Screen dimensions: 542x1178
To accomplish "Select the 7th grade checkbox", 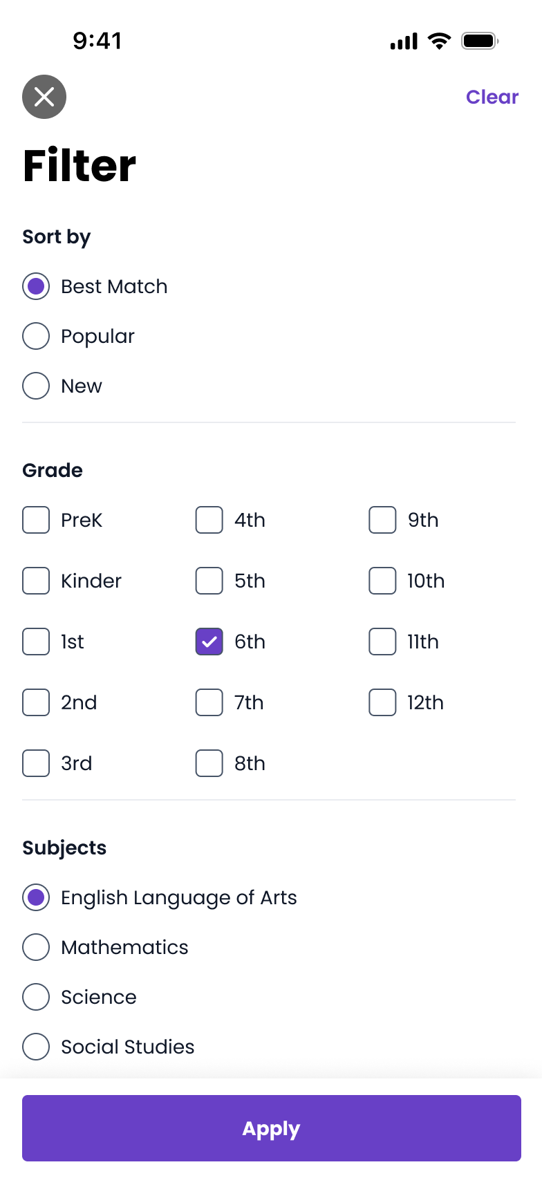I will pos(209,702).
